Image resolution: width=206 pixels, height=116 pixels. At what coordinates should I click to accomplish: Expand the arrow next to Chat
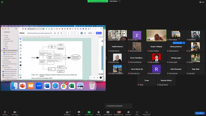[82, 112]
